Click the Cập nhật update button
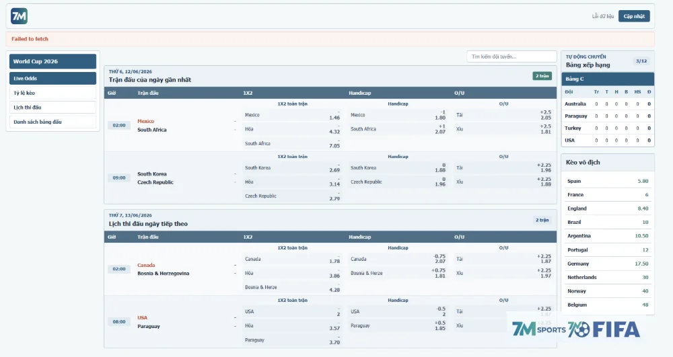 634,16
